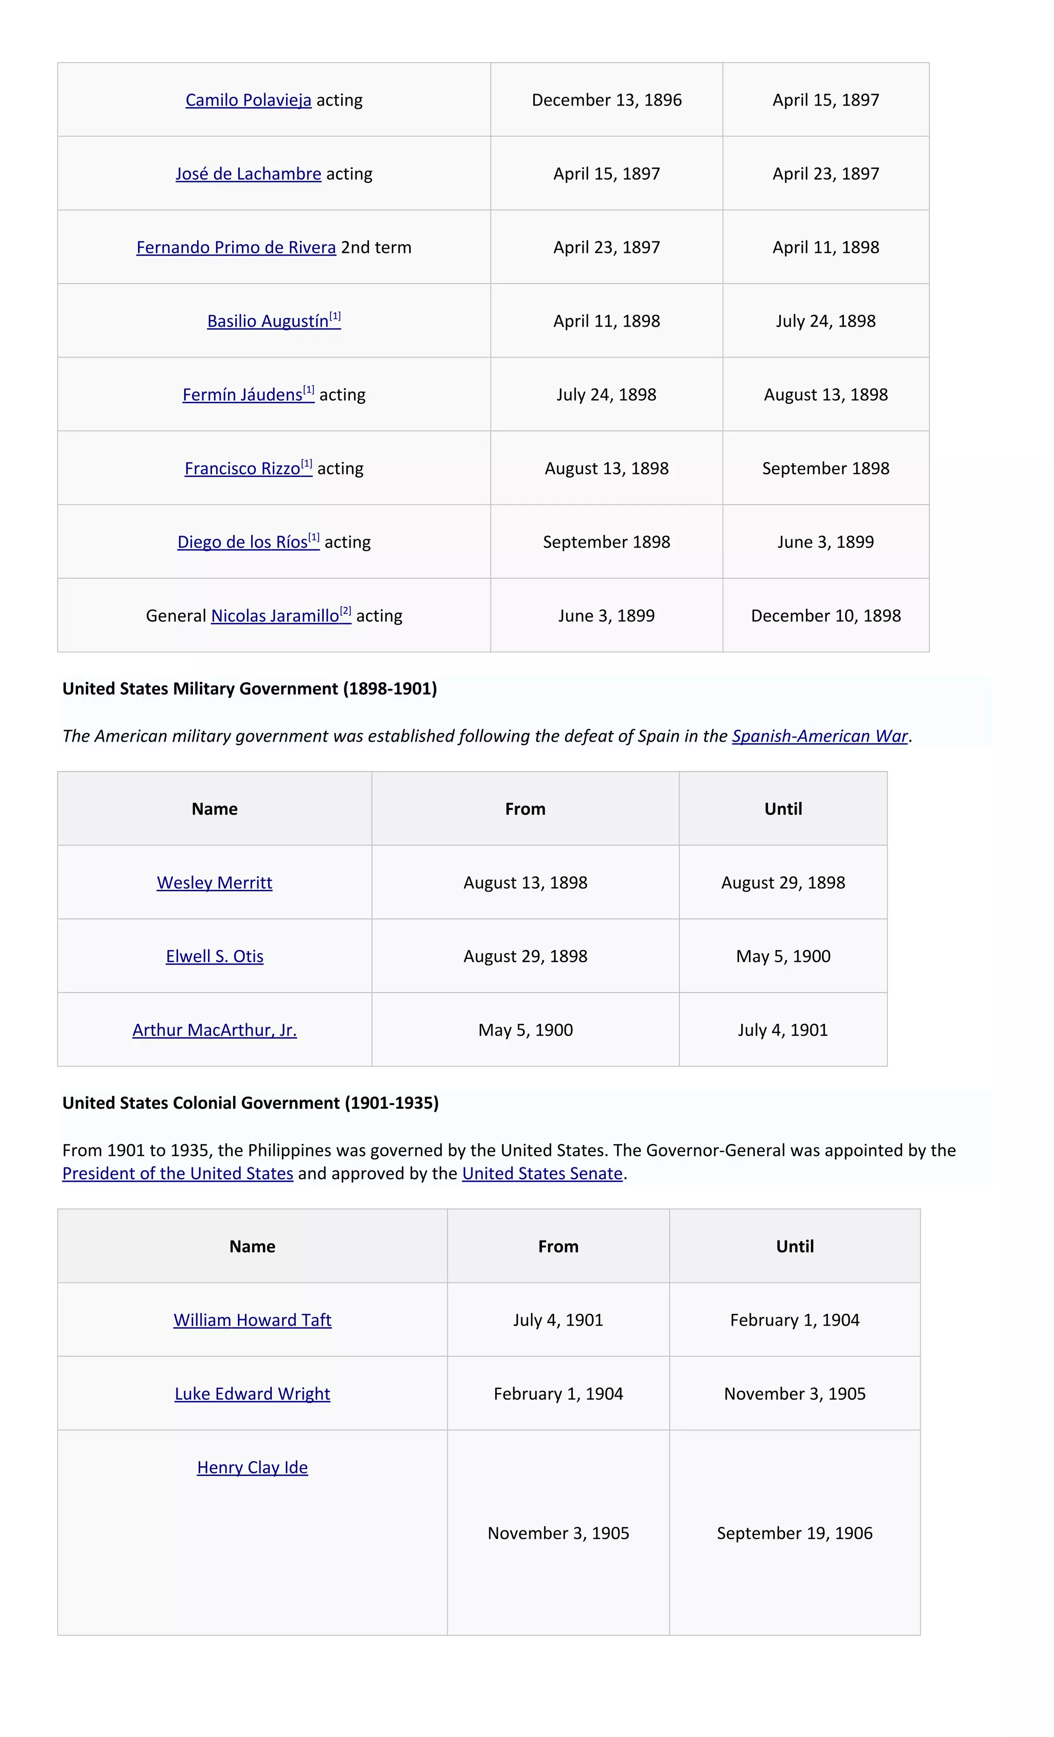Open the Arthur MacArthur, Jr. link

[214, 1030]
